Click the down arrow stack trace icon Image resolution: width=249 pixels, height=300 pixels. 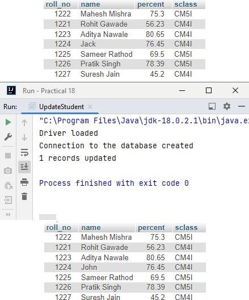point(24,137)
